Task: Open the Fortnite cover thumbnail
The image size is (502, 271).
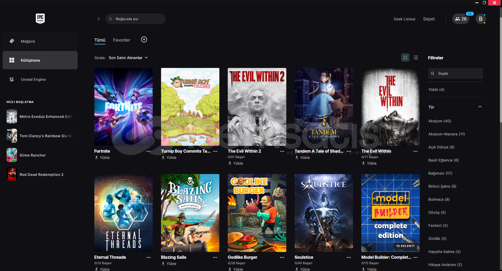Action: [x=123, y=107]
